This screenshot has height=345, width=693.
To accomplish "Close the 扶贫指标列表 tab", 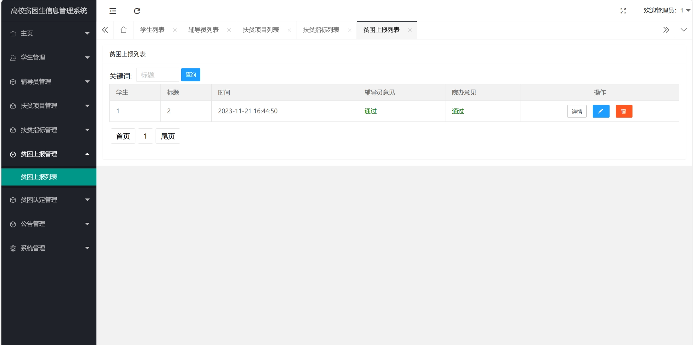I will (x=350, y=30).
